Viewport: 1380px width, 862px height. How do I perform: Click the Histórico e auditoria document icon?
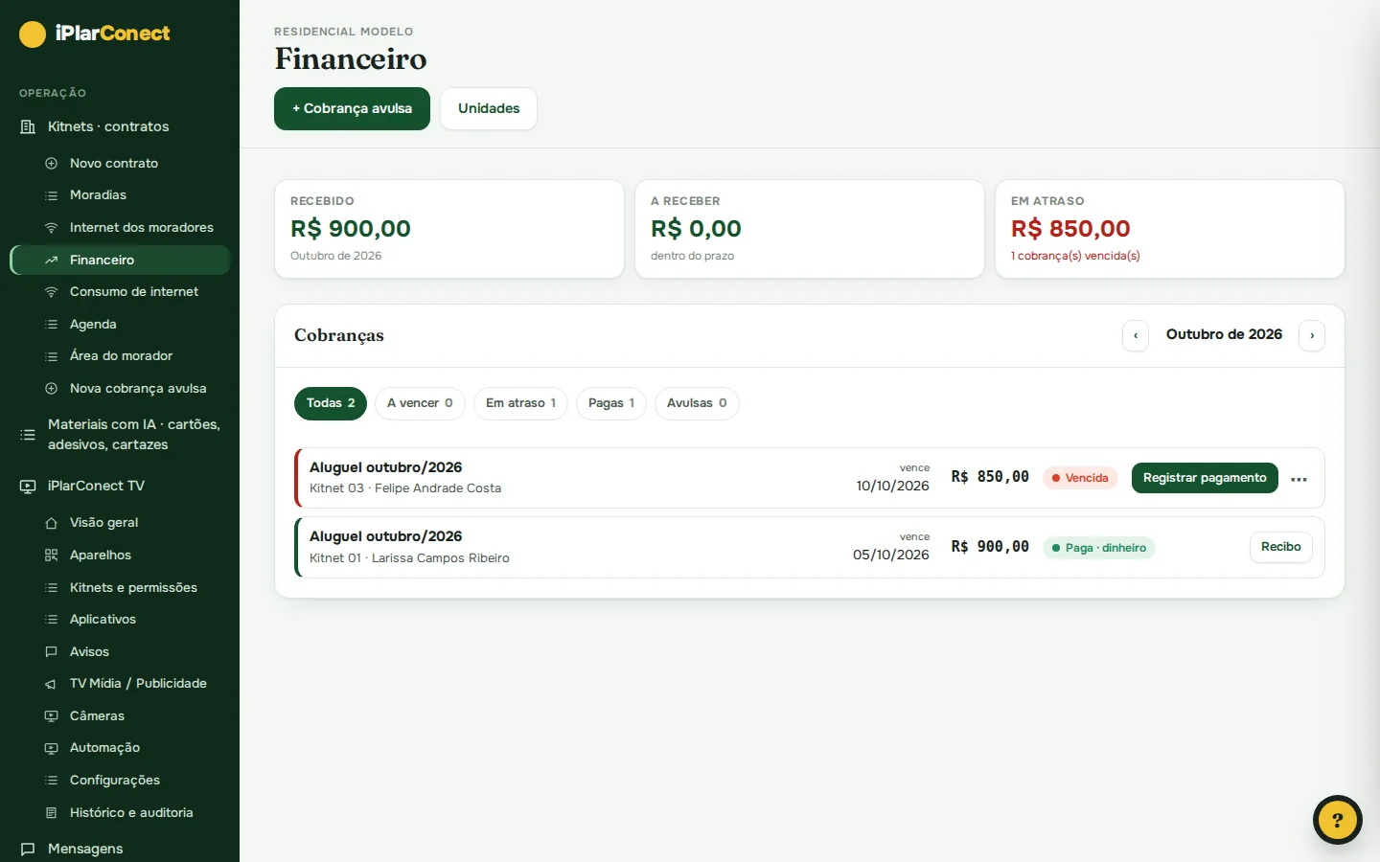[x=52, y=812]
